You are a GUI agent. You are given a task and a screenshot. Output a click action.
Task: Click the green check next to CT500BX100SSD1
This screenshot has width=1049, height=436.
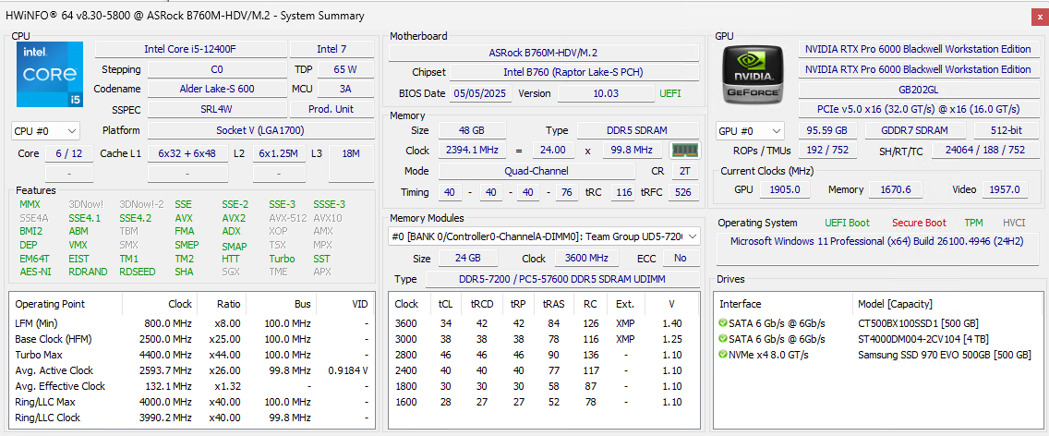[x=722, y=322]
